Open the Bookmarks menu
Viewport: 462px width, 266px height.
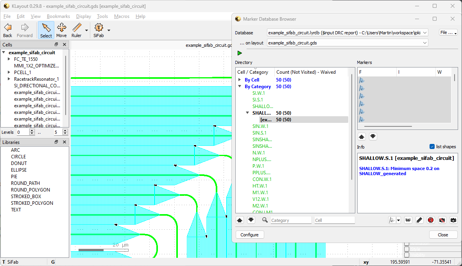(58, 16)
